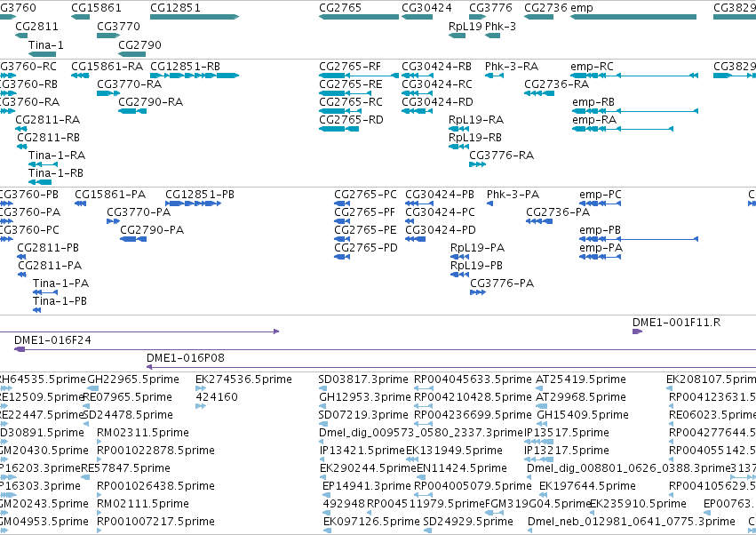Click the Tina-1-RA transcript label

[x=56, y=156]
